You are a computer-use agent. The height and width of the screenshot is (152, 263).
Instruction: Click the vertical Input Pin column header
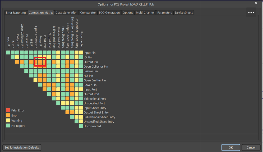(8, 42)
